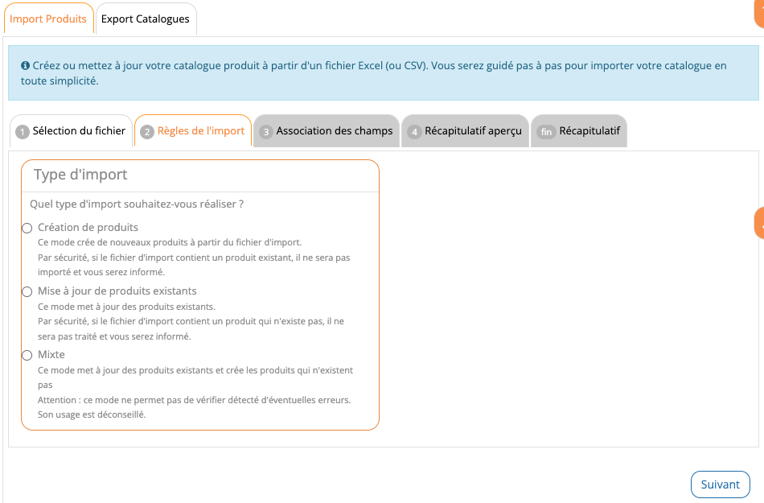Select the 'Création de produits' radio button

(27, 229)
